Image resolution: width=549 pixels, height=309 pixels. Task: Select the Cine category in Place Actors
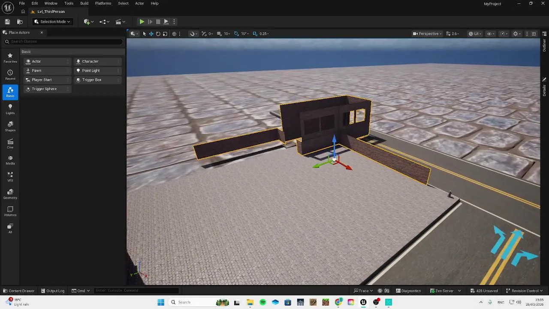point(10,144)
